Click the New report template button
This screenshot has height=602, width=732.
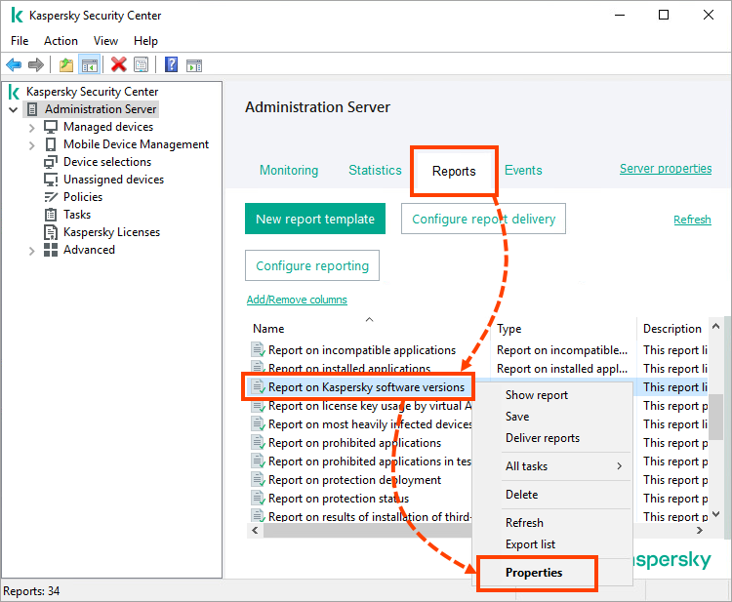click(x=314, y=220)
